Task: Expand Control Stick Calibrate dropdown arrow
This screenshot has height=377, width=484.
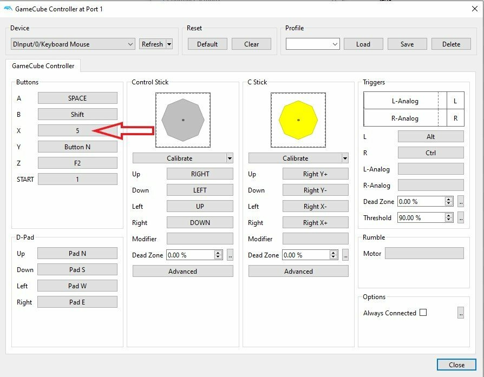Action: click(x=230, y=158)
